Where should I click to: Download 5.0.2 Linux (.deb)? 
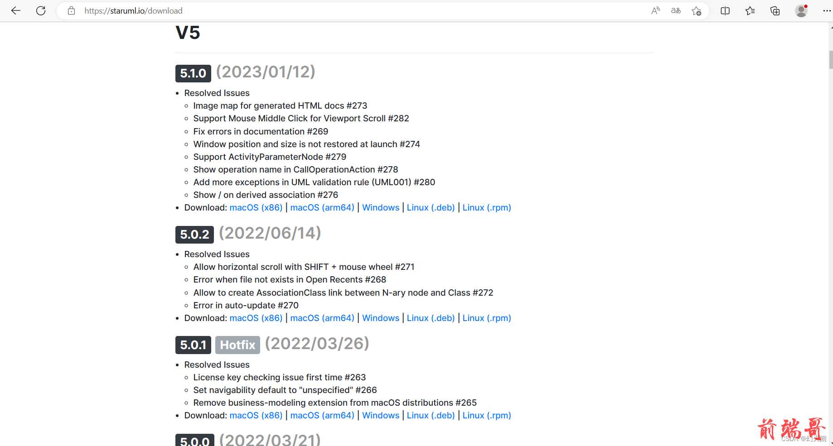[x=431, y=318]
